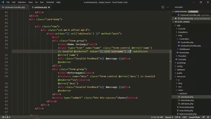The width and height of the screenshot is (211, 119).
Task: Expand the database folder
Action: (x=191, y=70)
